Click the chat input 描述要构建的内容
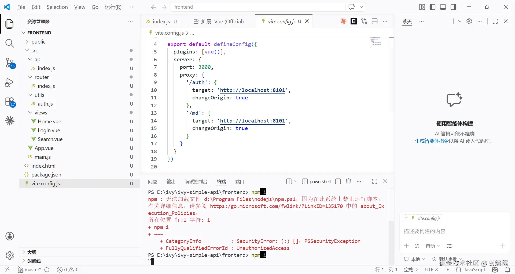The image size is (515, 274). coord(455,231)
